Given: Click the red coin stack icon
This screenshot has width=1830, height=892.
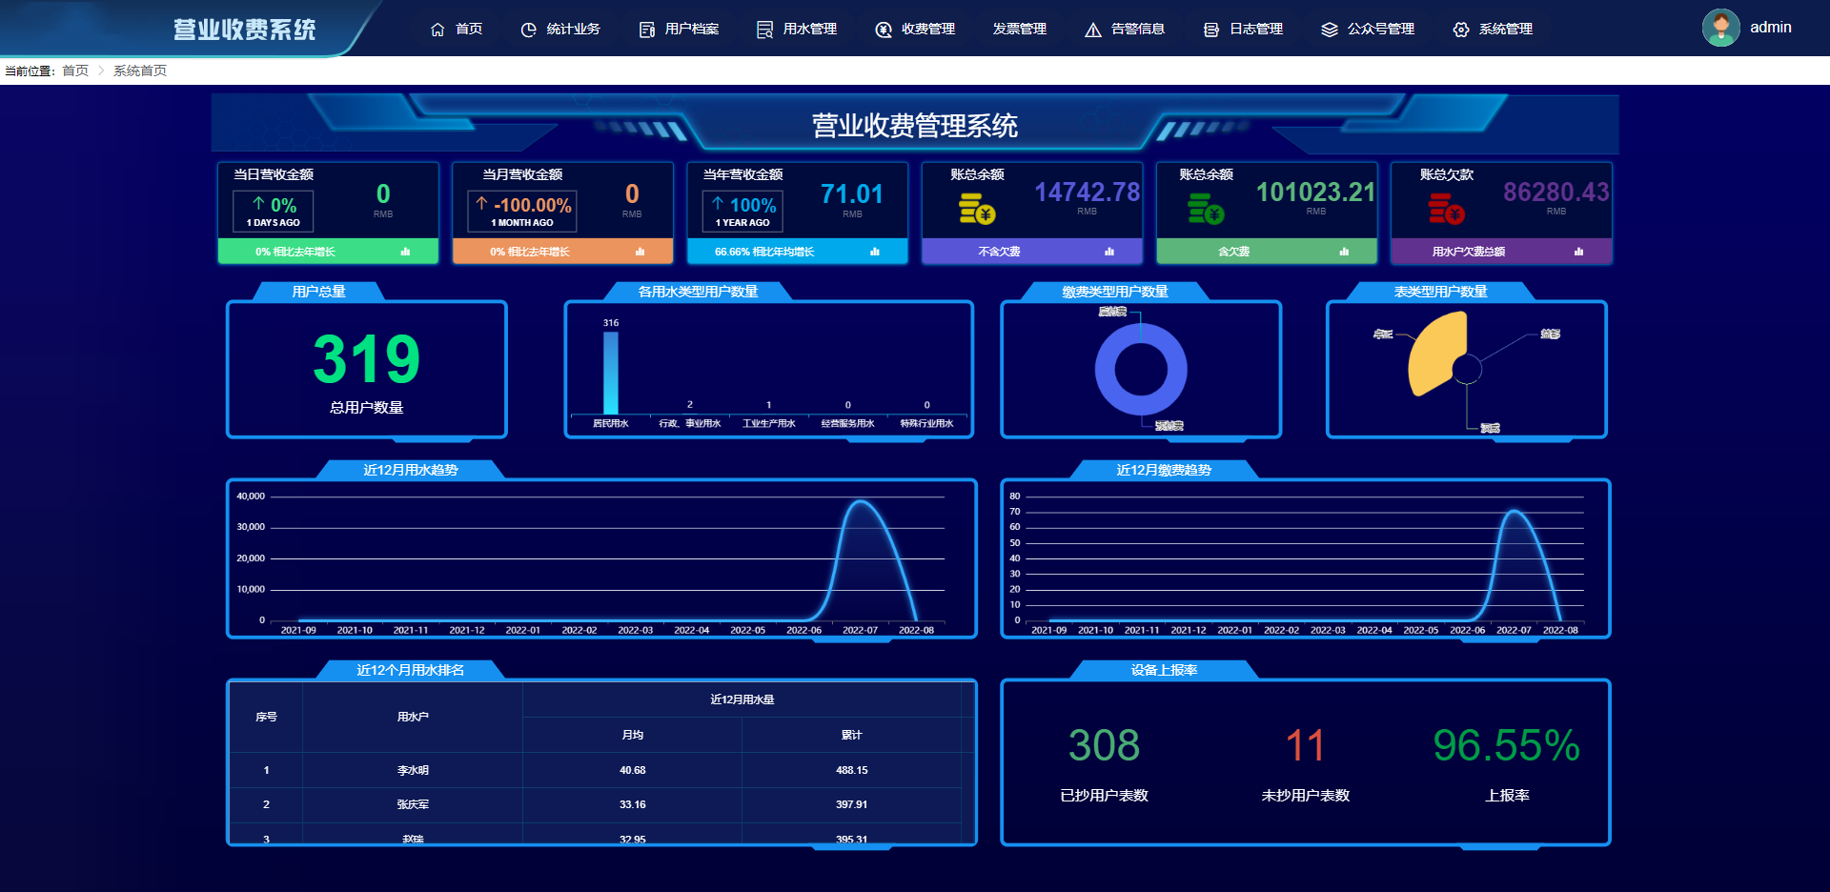Looking at the screenshot, I should click(1445, 209).
